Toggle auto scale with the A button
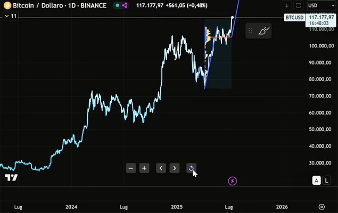Viewport: 338px width, 213px height. click(x=317, y=181)
